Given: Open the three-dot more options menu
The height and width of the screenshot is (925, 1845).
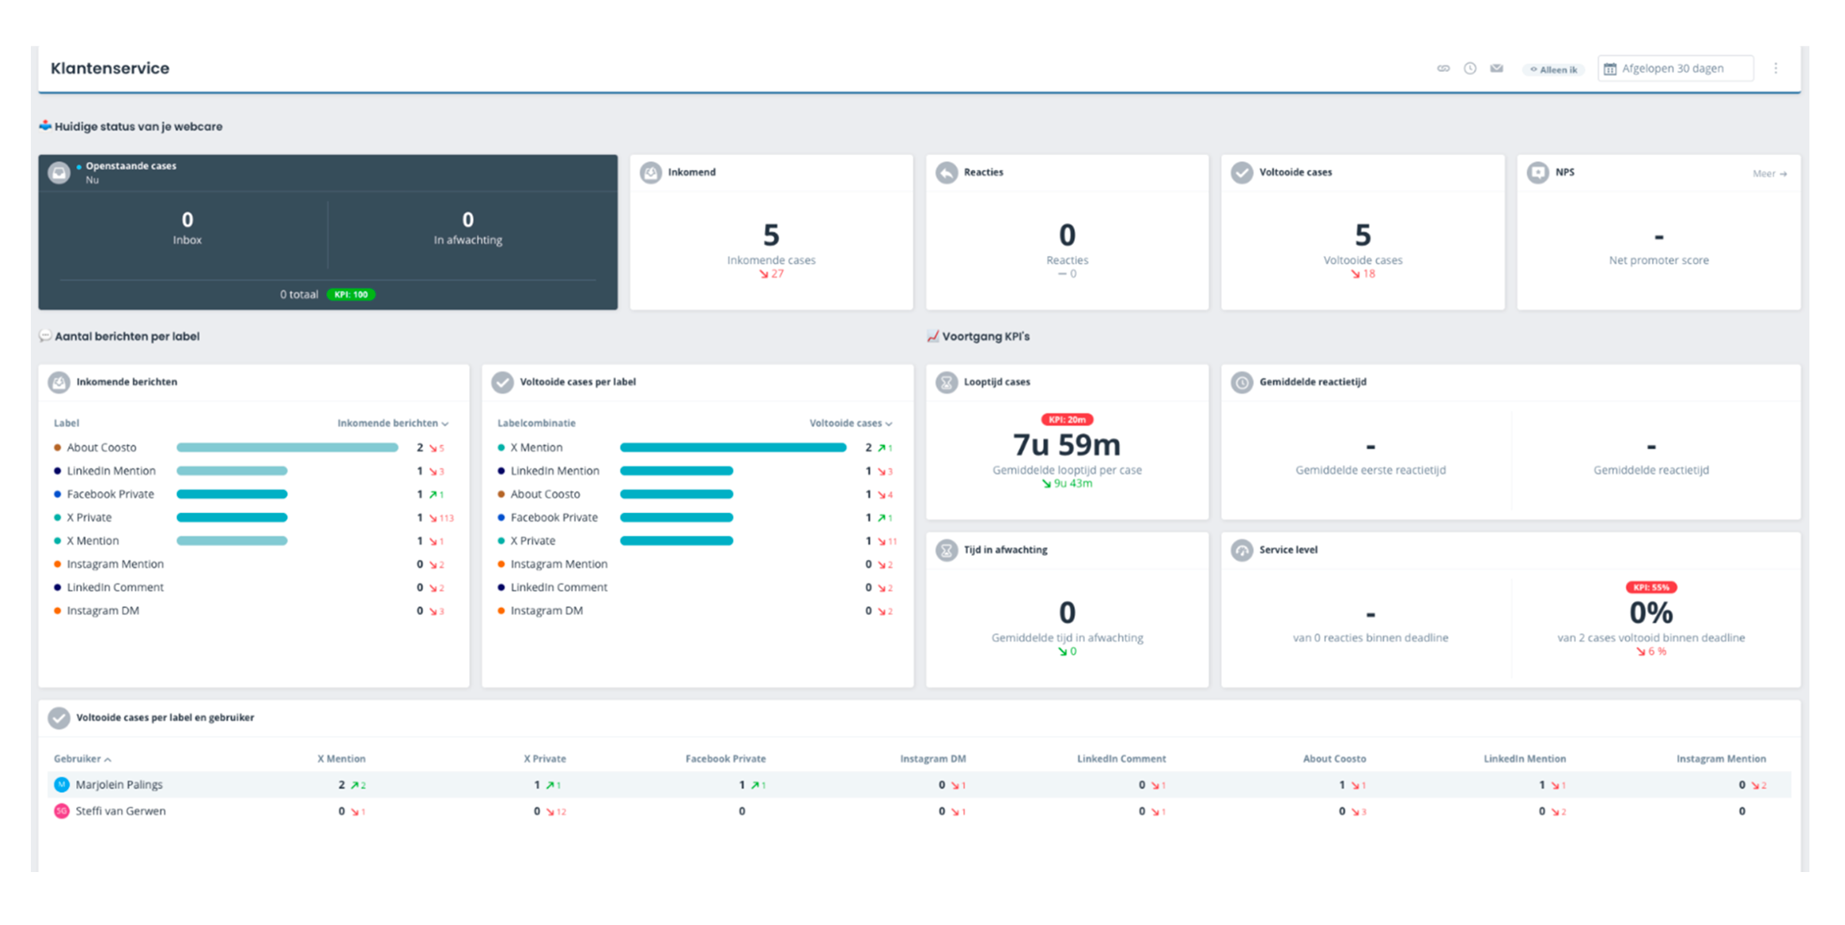Looking at the screenshot, I should [1775, 69].
